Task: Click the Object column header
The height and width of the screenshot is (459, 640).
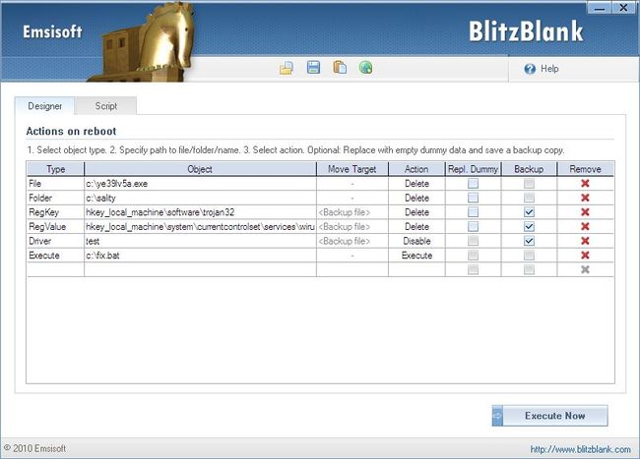Action: [200, 169]
